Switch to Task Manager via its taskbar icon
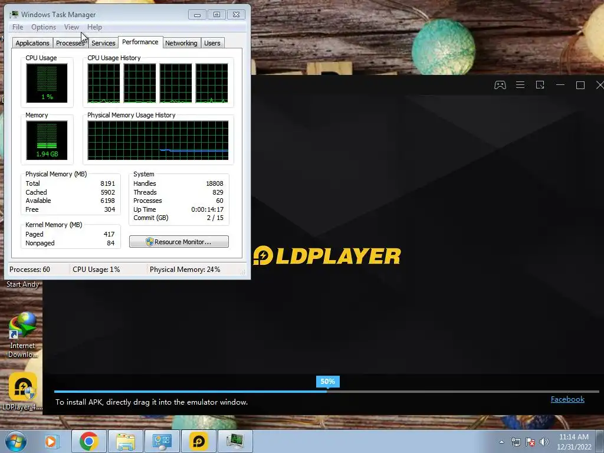 [x=235, y=441]
